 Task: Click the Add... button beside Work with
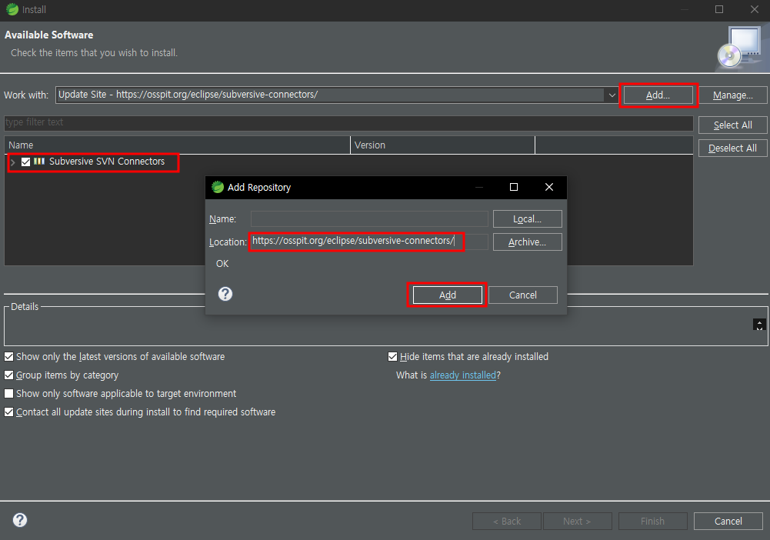(x=658, y=95)
